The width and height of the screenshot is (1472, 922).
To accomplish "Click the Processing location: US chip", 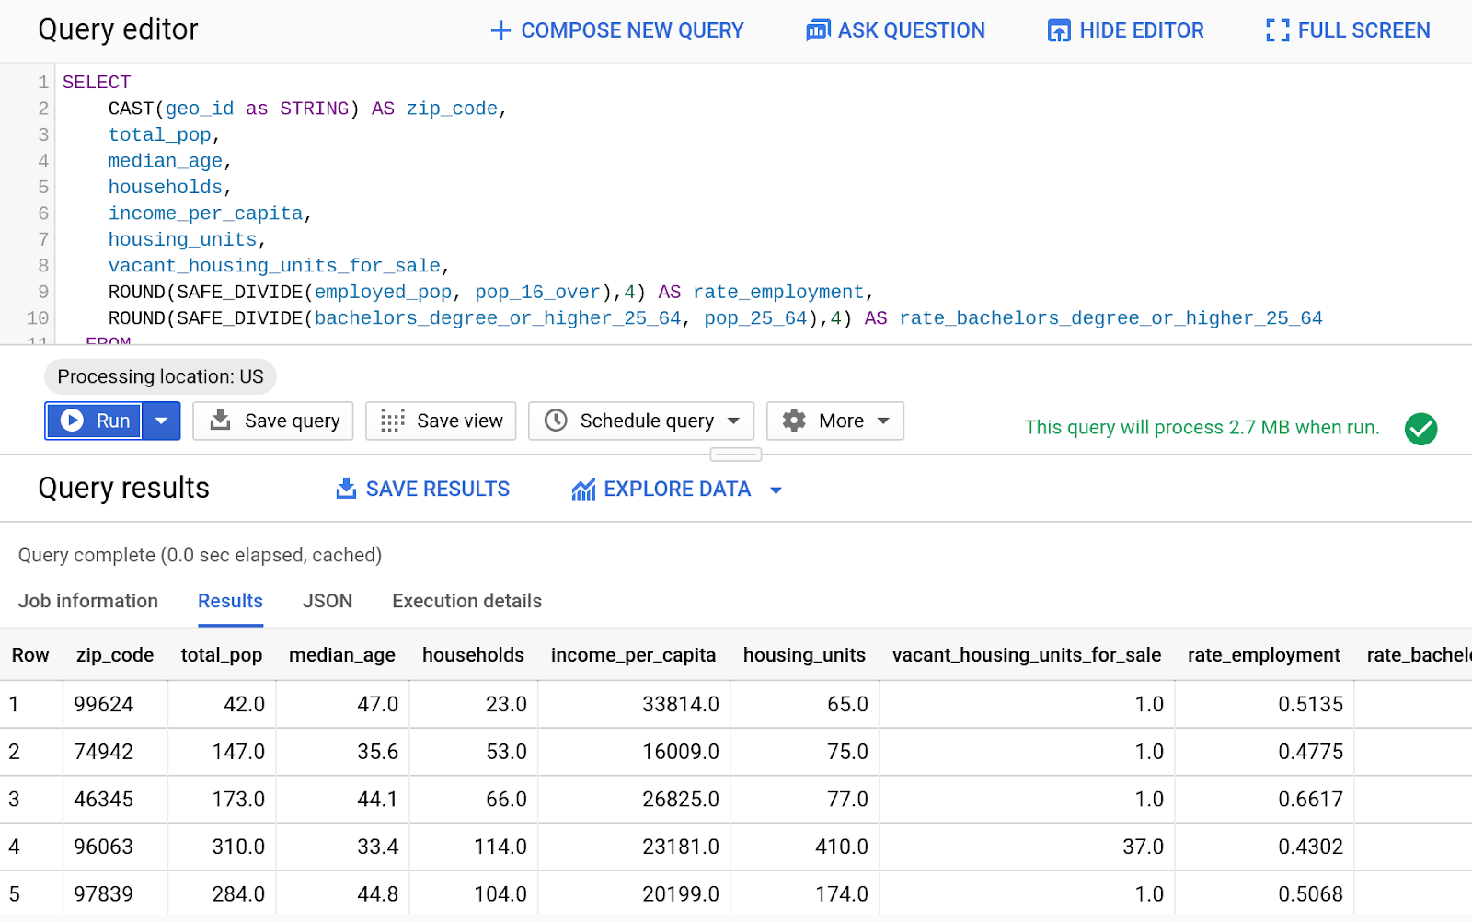I will tap(160, 376).
